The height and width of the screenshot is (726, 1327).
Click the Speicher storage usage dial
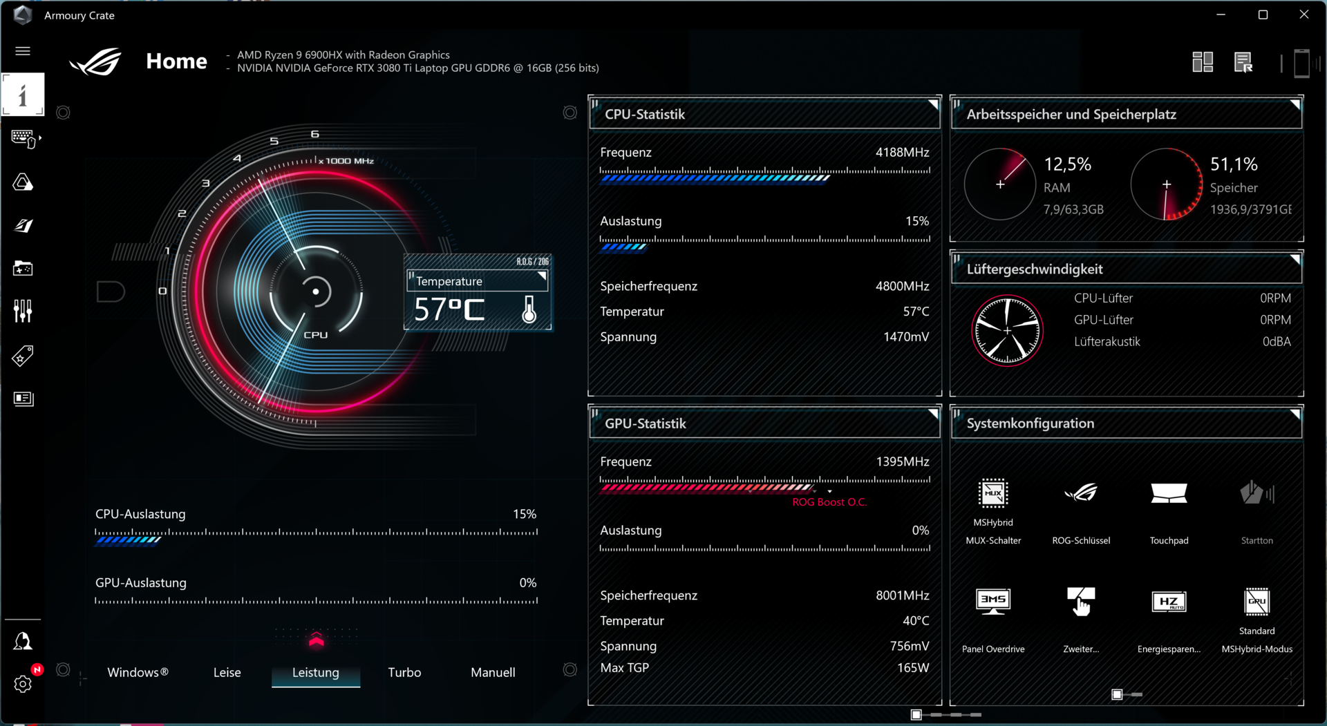pos(1167,184)
